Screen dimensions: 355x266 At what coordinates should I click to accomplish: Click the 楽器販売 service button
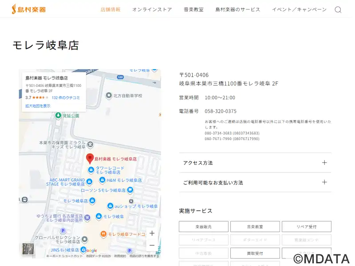click(x=204, y=227)
